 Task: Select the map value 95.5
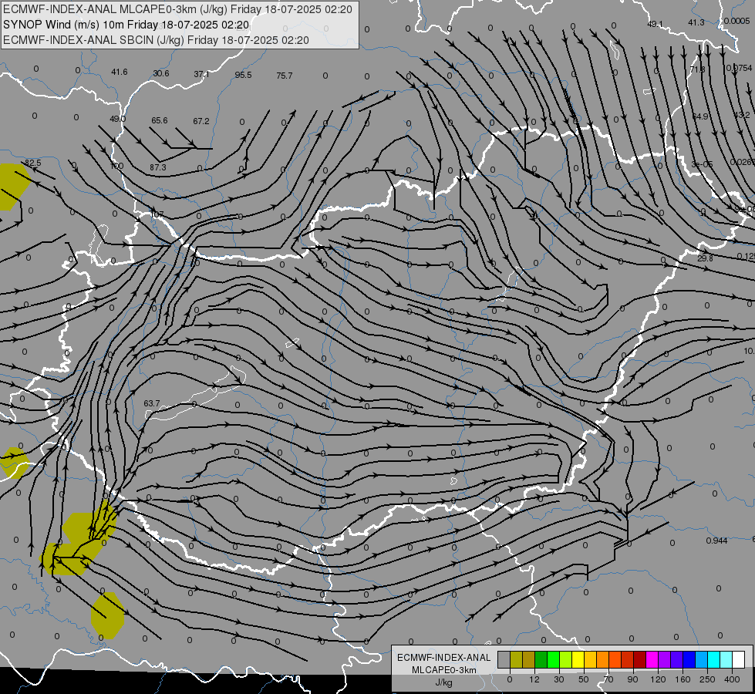tap(244, 75)
